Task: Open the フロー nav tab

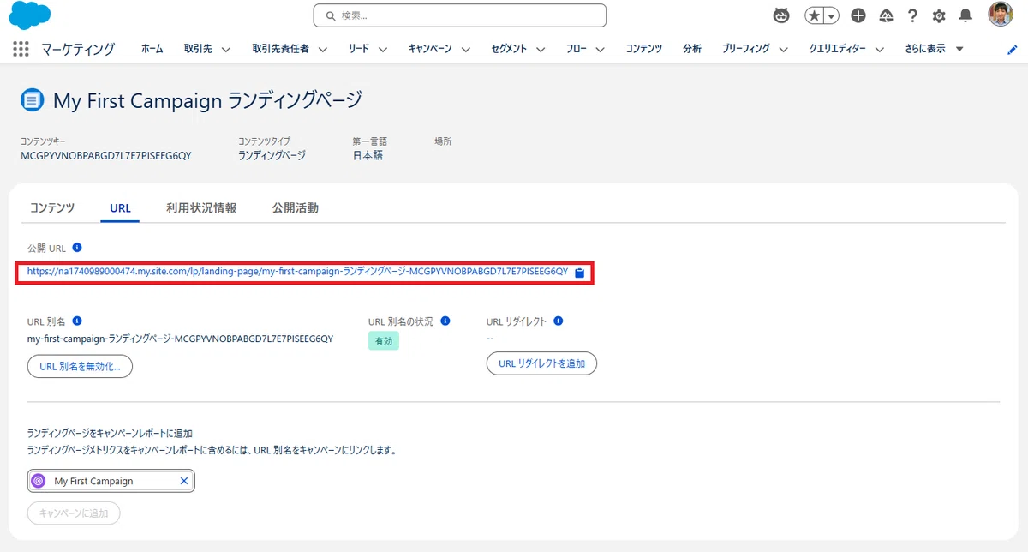Action: tap(577, 49)
